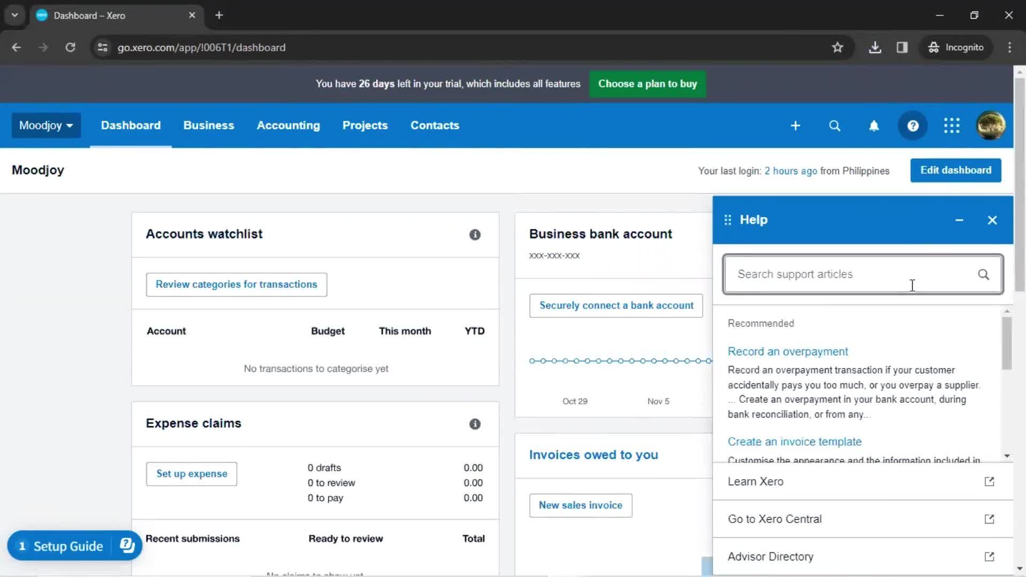
Task: Open a new browser tab
Action: pos(219,15)
